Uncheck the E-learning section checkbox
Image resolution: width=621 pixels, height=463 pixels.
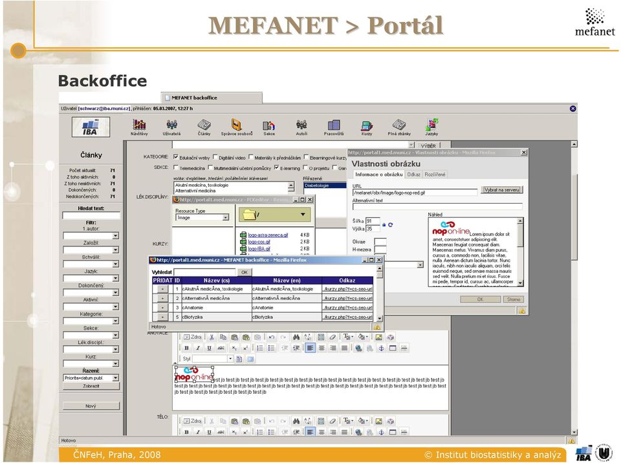click(x=276, y=167)
